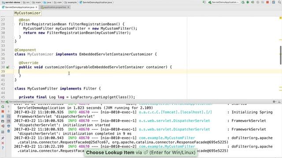Click the implements-method gutter icon on line 38

pyautogui.click(x=8, y=67)
